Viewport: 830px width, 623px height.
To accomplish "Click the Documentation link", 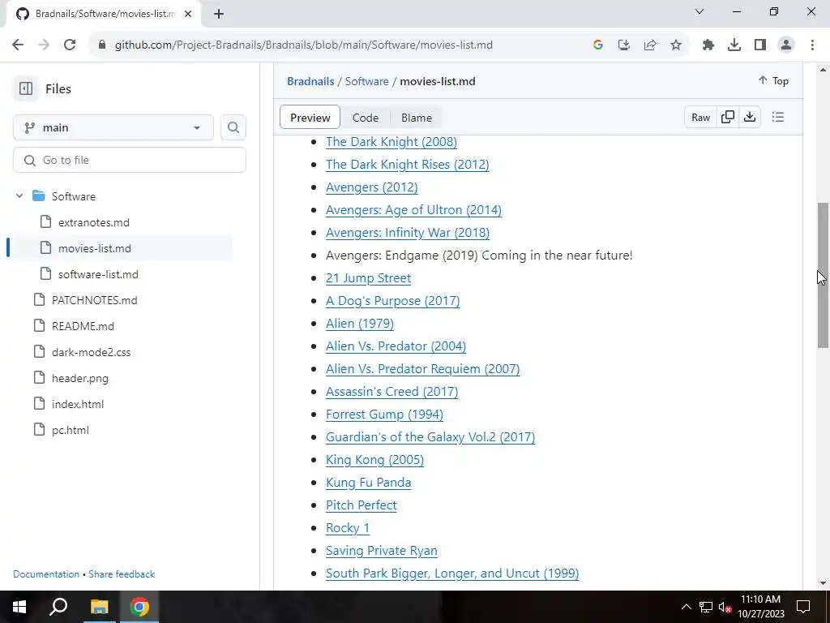I will [46, 574].
